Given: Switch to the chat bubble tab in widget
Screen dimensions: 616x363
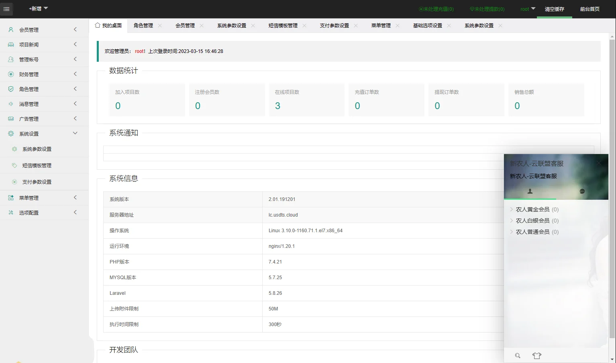Looking at the screenshot, I should [582, 191].
